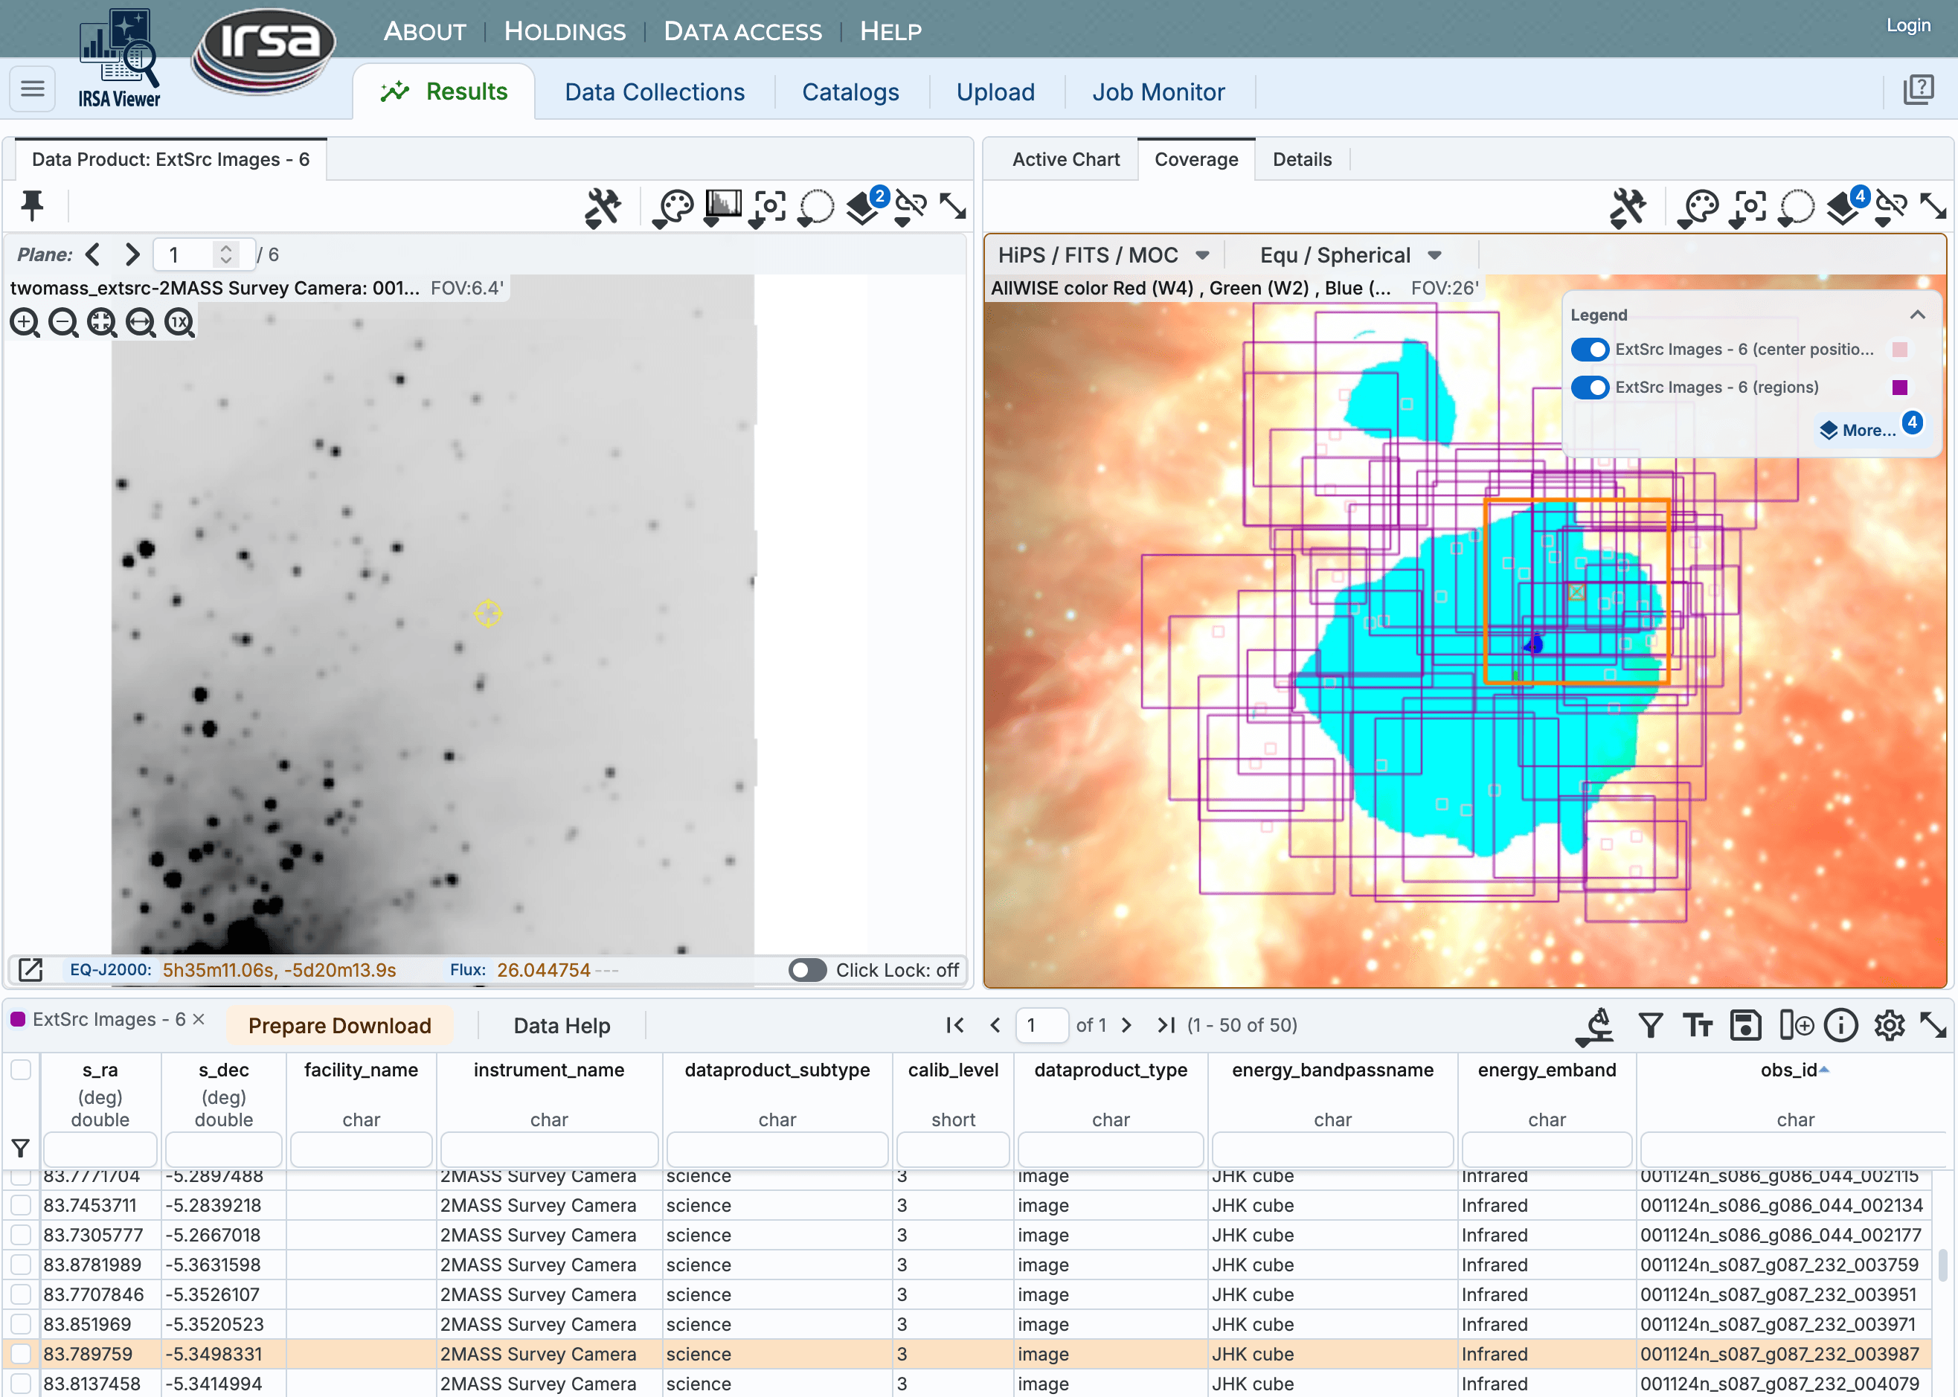Switch to Data Collections tab
1958x1397 pixels.
pyautogui.click(x=655, y=92)
